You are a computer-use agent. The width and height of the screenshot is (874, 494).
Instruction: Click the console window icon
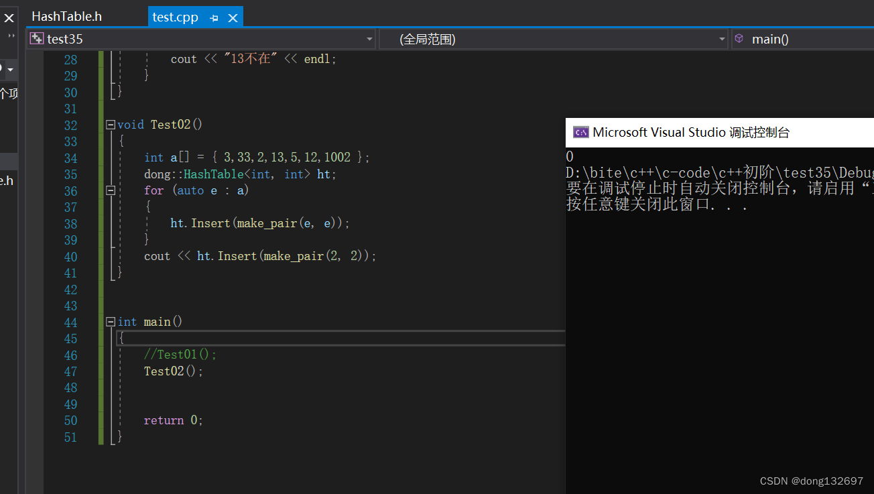click(x=580, y=132)
